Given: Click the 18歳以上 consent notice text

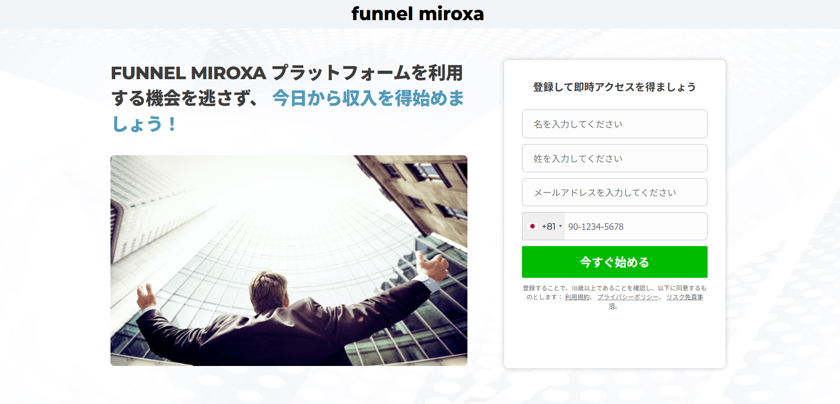Looking at the screenshot, I should (615, 293).
